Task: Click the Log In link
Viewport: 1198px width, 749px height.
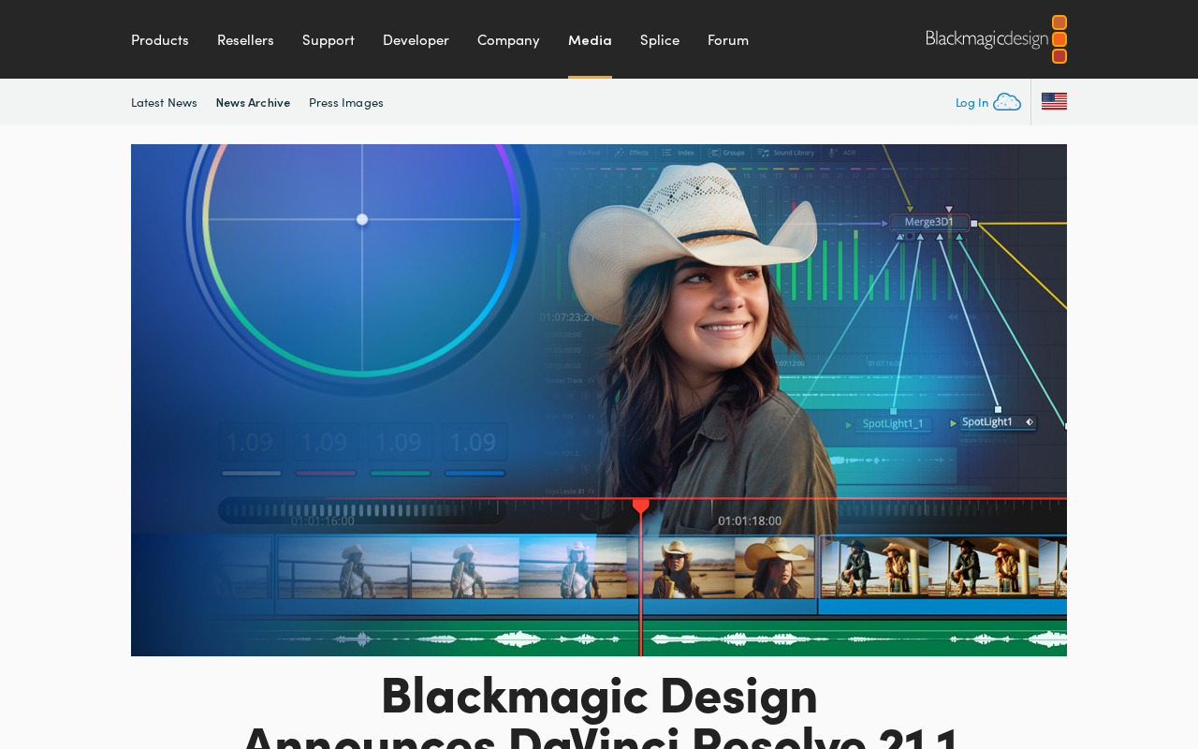Action: pos(972,102)
